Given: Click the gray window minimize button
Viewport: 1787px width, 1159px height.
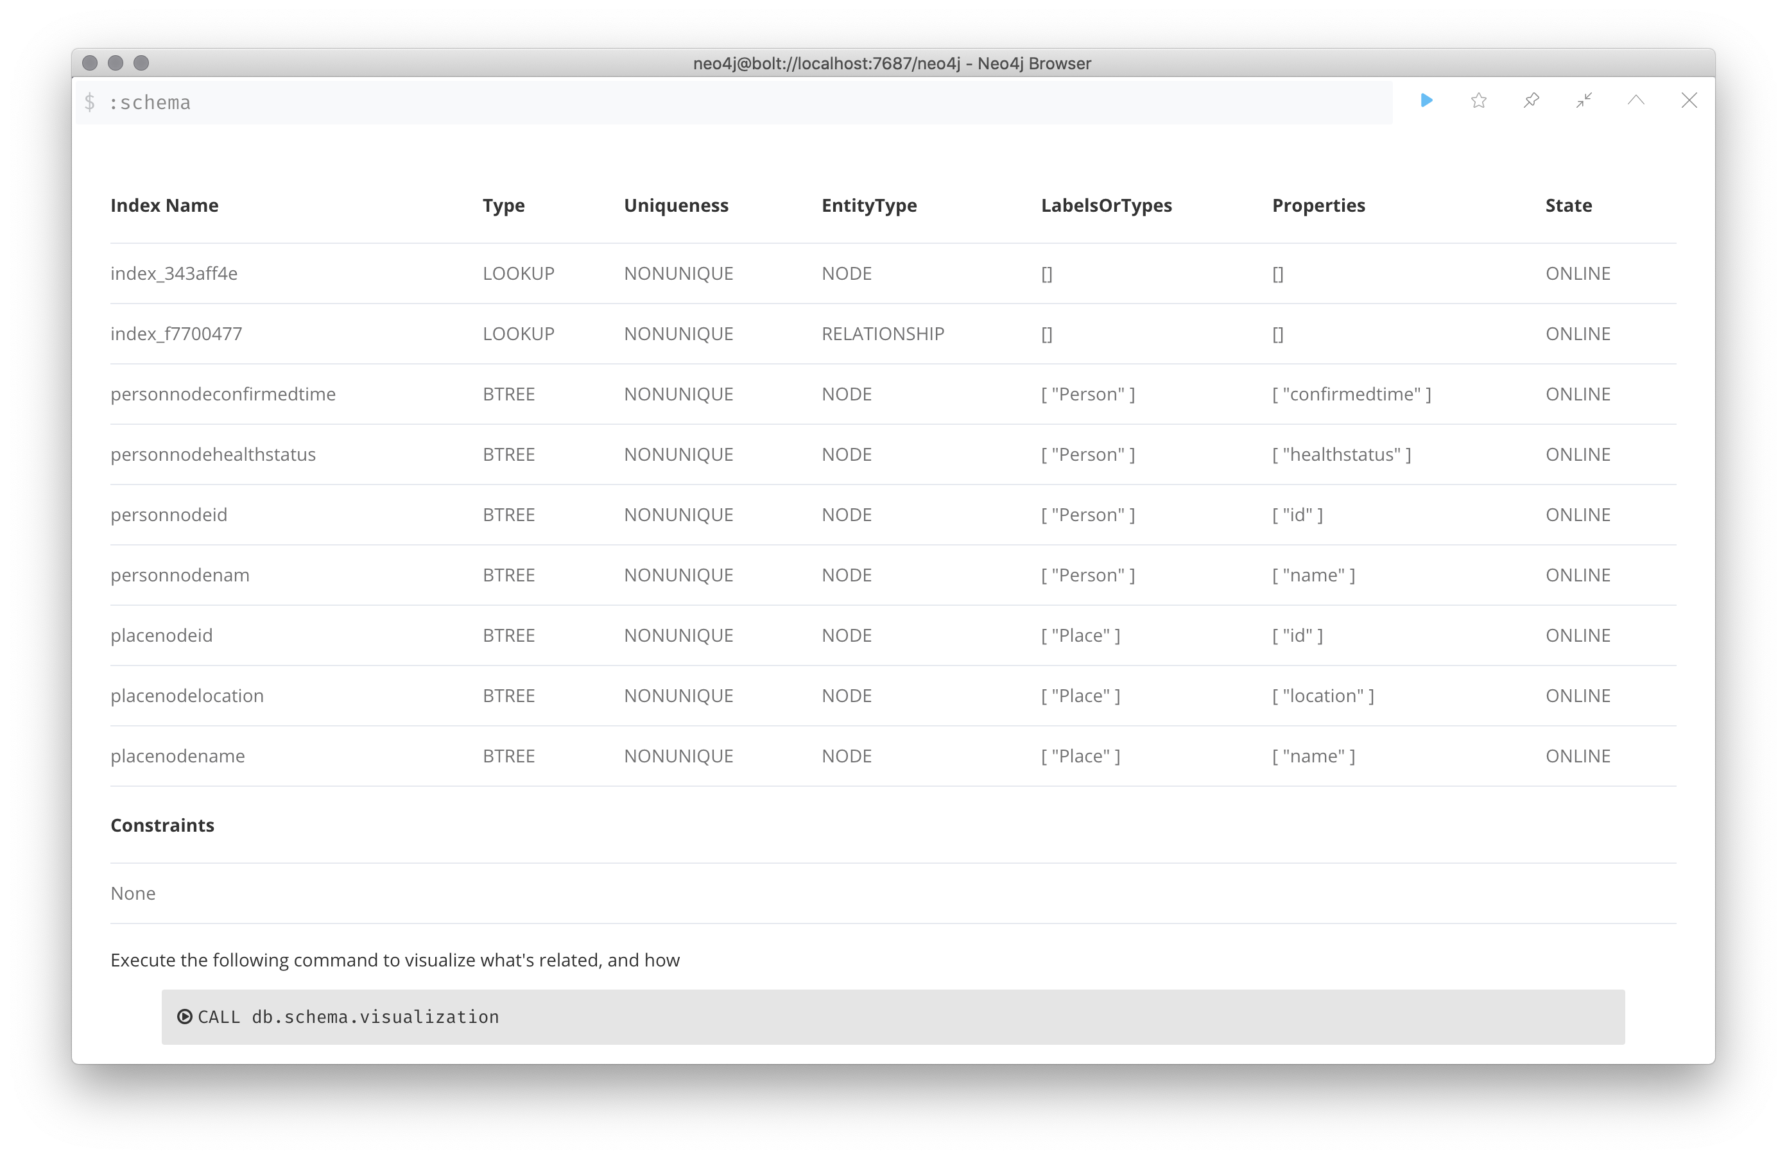Looking at the screenshot, I should click(x=116, y=63).
